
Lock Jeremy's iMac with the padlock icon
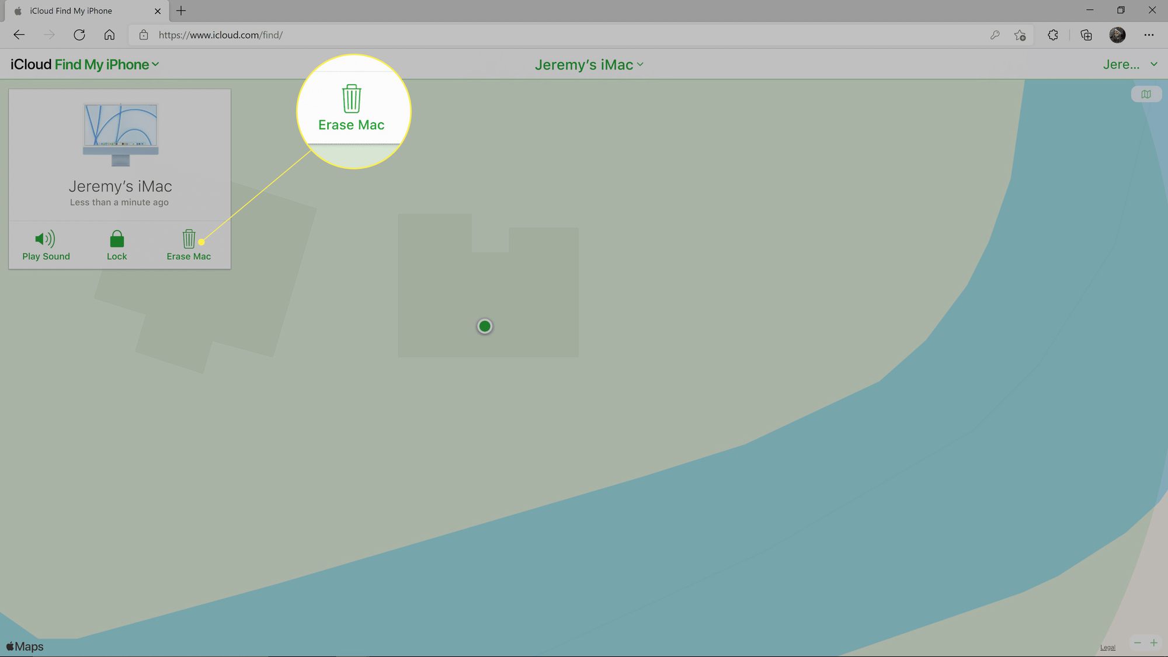point(117,245)
